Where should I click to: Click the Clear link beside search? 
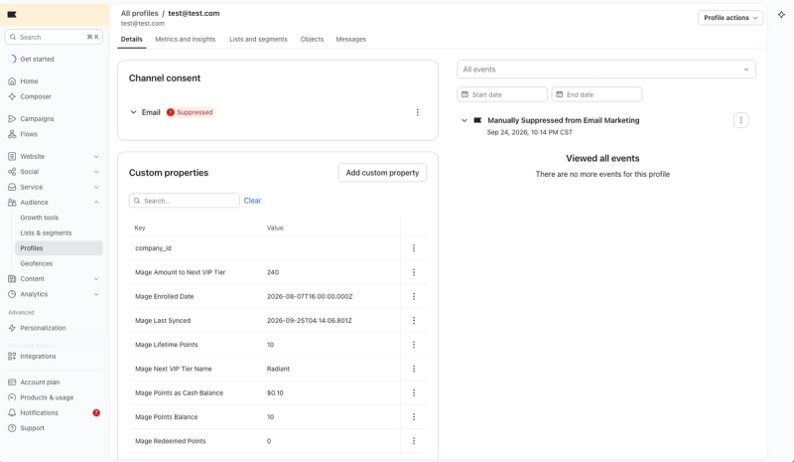point(252,201)
